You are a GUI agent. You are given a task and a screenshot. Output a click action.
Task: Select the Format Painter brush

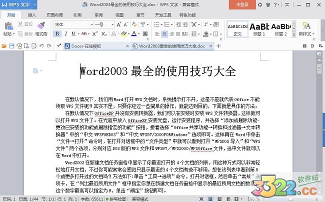[41, 25]
